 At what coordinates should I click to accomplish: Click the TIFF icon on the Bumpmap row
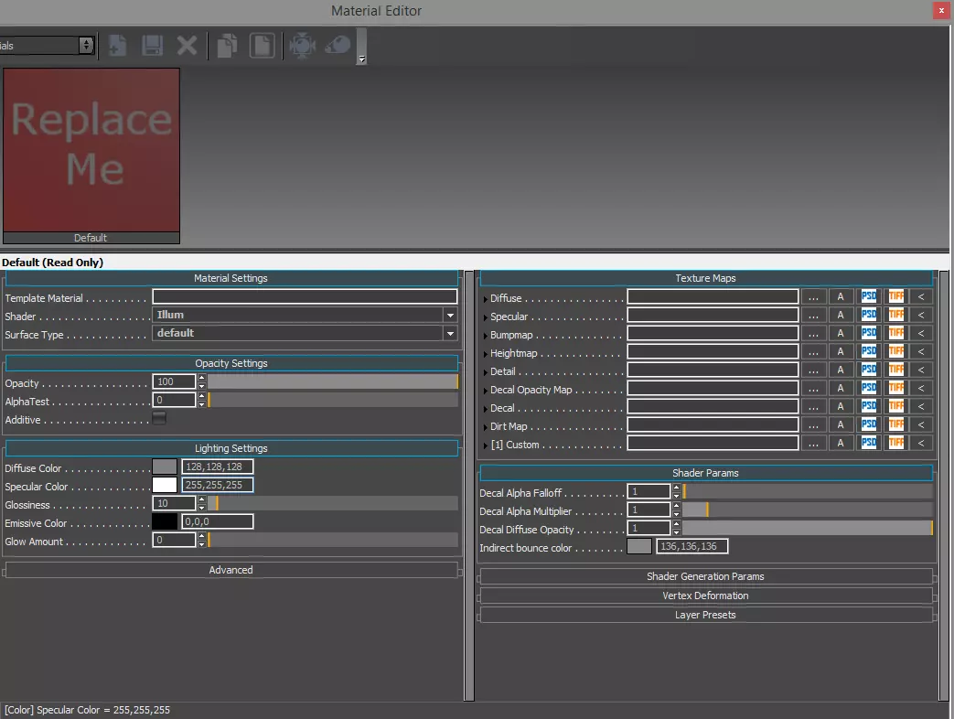(x=895, y=334)
